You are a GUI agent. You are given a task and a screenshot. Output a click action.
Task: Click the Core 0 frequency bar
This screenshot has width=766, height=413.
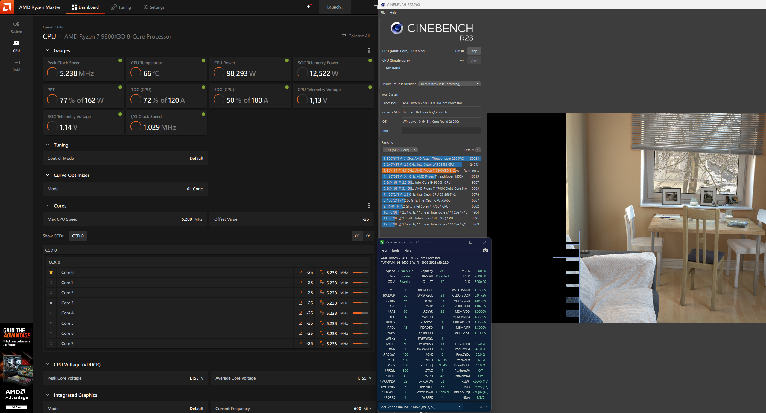(x=360, y=272)
